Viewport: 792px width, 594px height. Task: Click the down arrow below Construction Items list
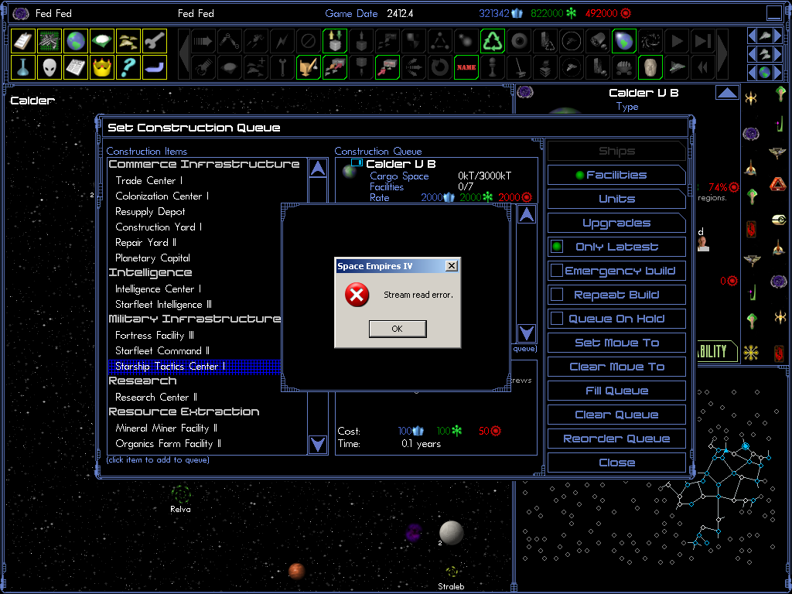318,444
